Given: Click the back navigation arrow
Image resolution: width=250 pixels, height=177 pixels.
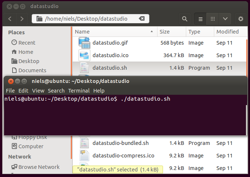Looking at the screenshot, I should point(10,19).
